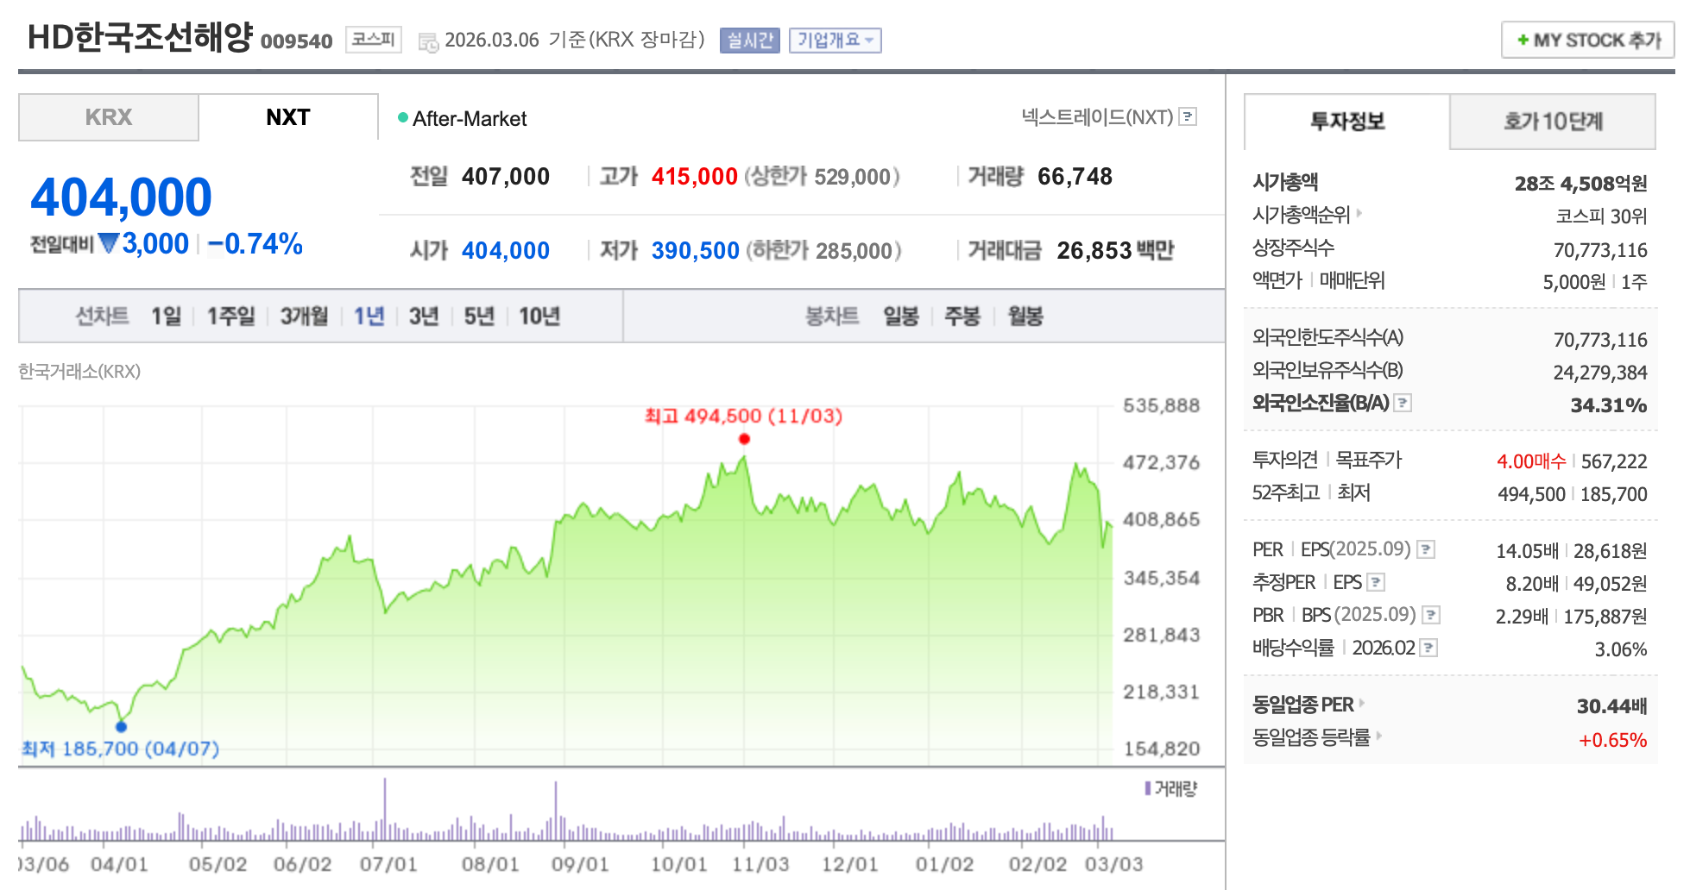This screenshot has height=890, width=1690.
Task: Click the -0.74% change rate
Action: [x=255, y=244]
